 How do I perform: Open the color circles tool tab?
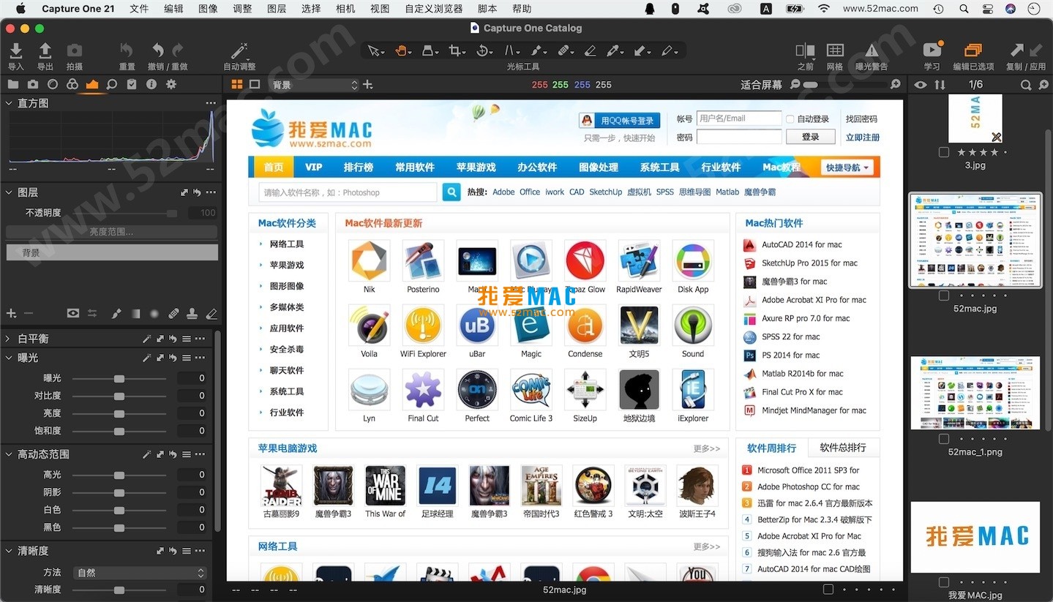pos(72,84)
